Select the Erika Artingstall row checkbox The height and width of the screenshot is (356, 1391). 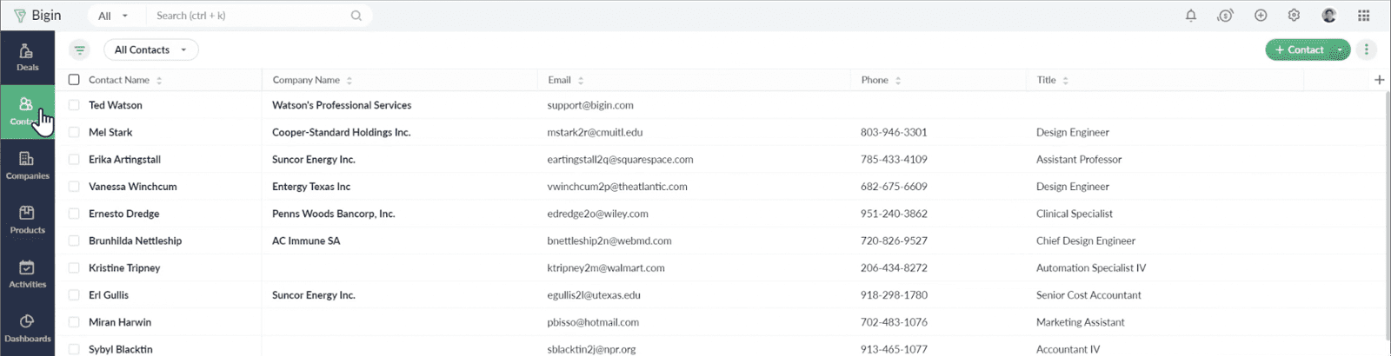74,159
